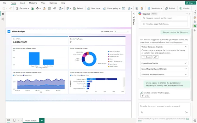Open the View ribbon tab
Image resolution: width=197 pixels, height=123 pixels.
[x=43, y=3]
